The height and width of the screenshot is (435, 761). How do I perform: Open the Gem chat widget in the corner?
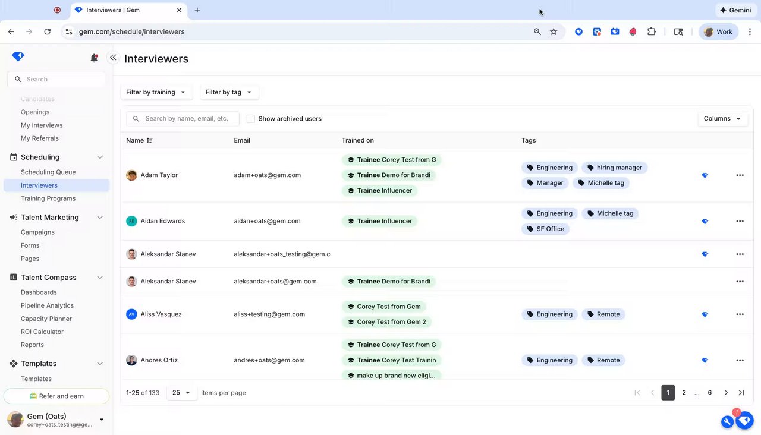coord(745,420)
